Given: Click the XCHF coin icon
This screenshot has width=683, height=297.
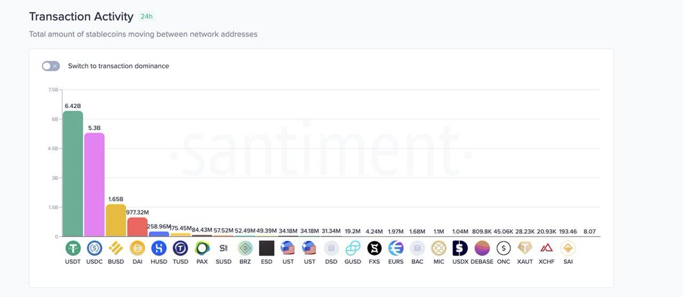Looking at the screenshot, I should [x=546, y=248].
